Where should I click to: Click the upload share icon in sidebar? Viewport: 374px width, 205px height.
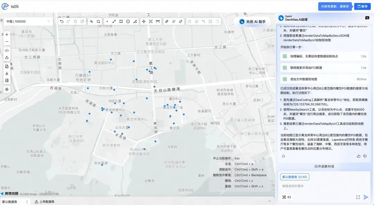click(x=7, y=58)
